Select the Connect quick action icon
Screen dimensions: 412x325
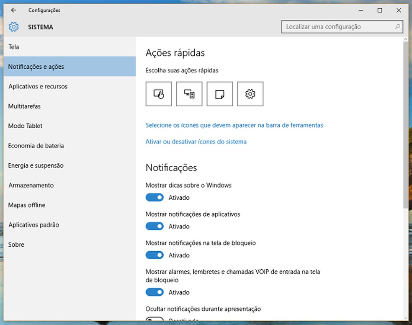pos(189,94)
